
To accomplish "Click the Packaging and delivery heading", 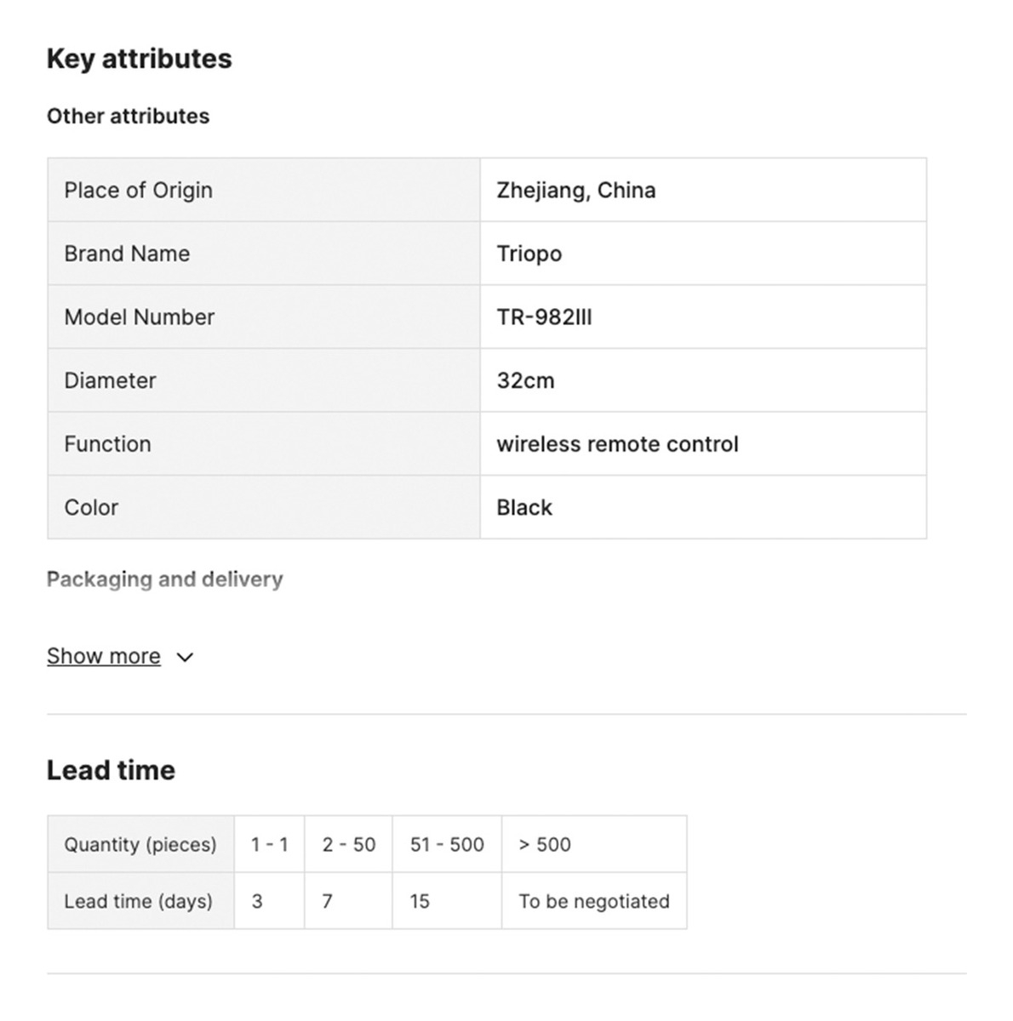I will [x=164, y=579].
